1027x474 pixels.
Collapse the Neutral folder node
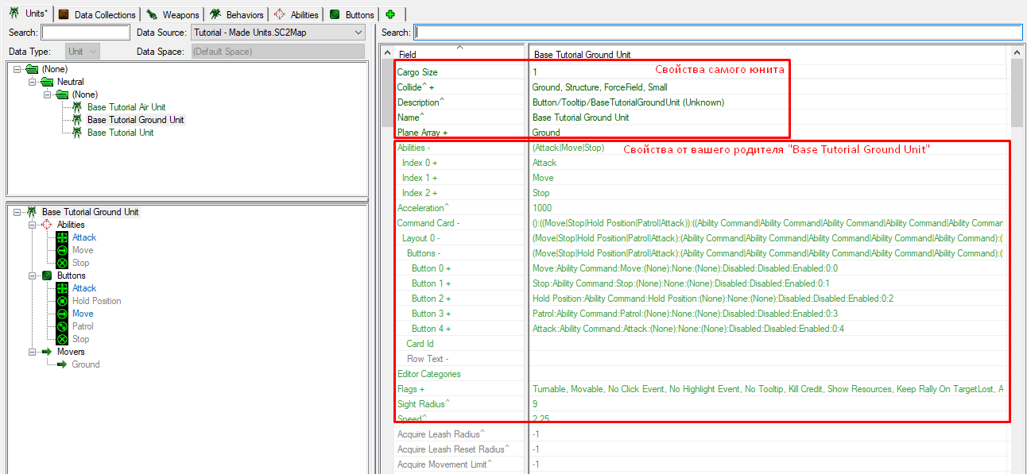[x=33, y=82]
